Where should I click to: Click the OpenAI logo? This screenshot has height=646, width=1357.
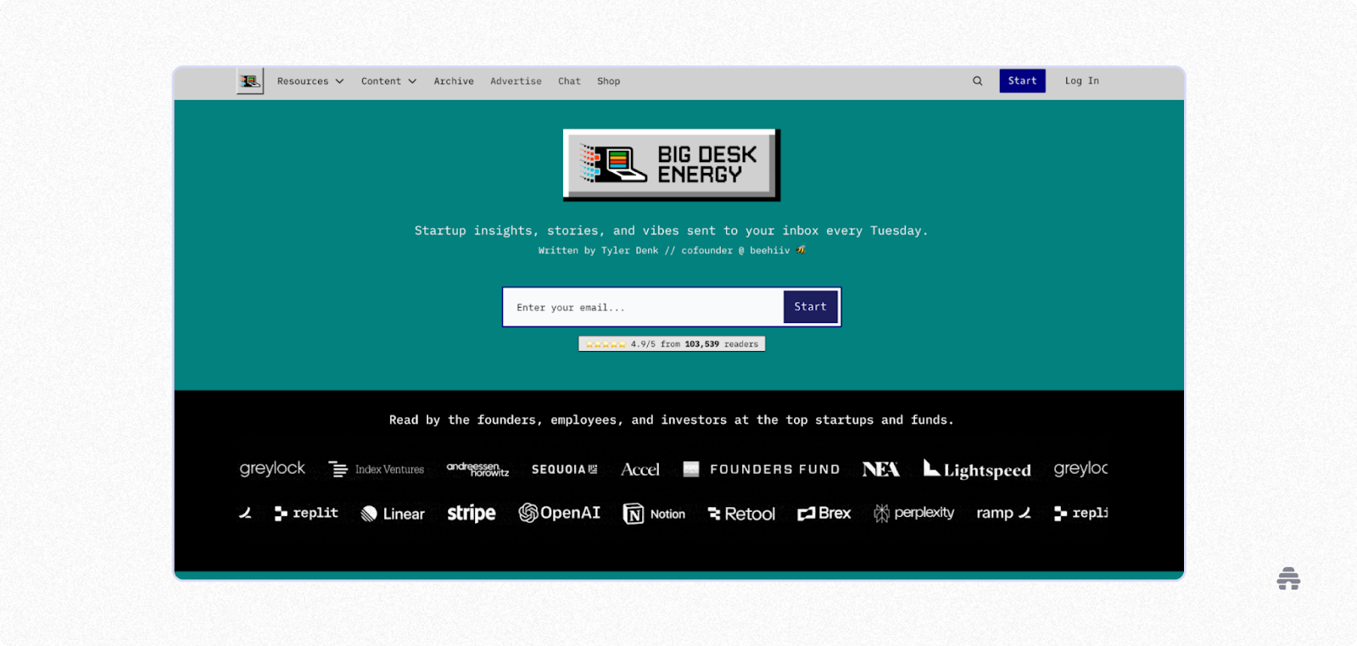coord(559,513)
